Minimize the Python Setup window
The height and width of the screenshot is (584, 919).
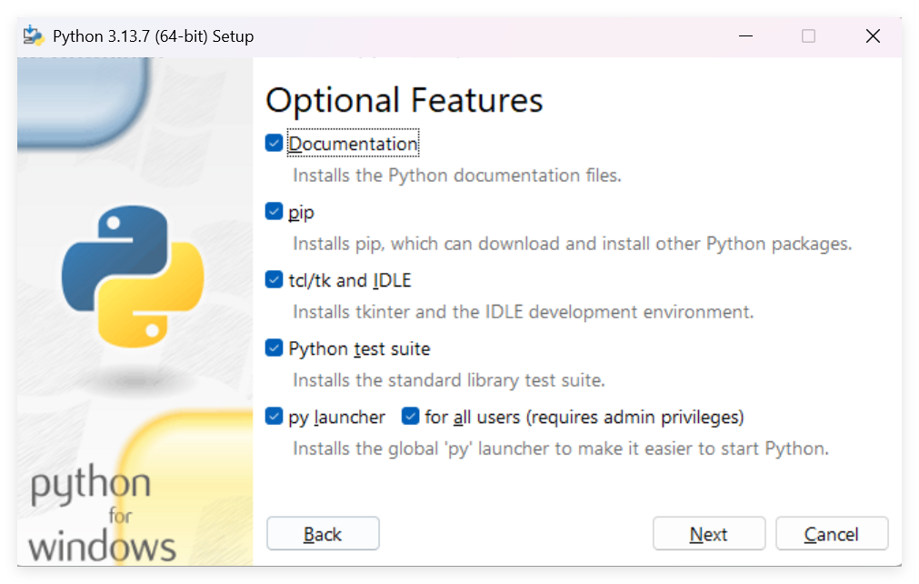tap(745, 36)
